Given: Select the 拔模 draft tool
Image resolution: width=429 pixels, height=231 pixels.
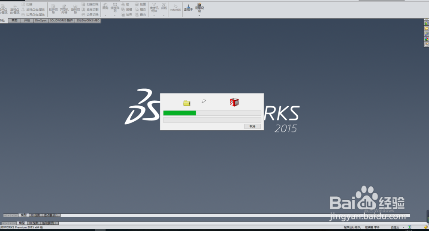Looking at the screenshot, I should click(127, 9).
